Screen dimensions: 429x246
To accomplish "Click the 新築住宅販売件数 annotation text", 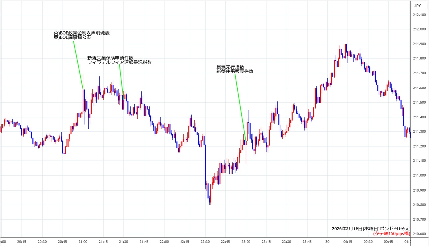I will tap(235, 71).
